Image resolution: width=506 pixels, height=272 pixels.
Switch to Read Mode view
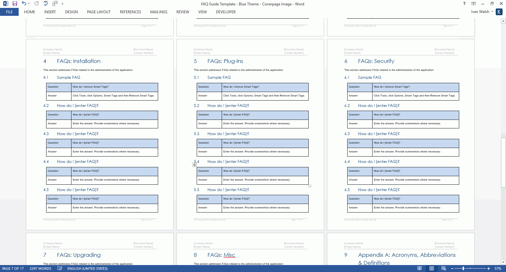(x=419, y=269)
